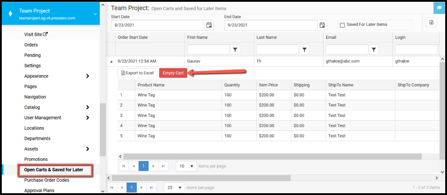Click the 9/23/2021 12:54 AM cell

[x=137, y=61]
